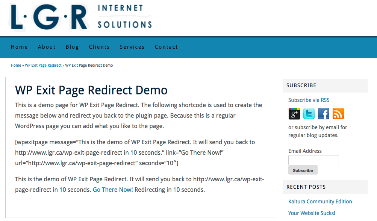Go to the About menu item
This screenshot has width=377, height=221.
click(x=47, y=47)
